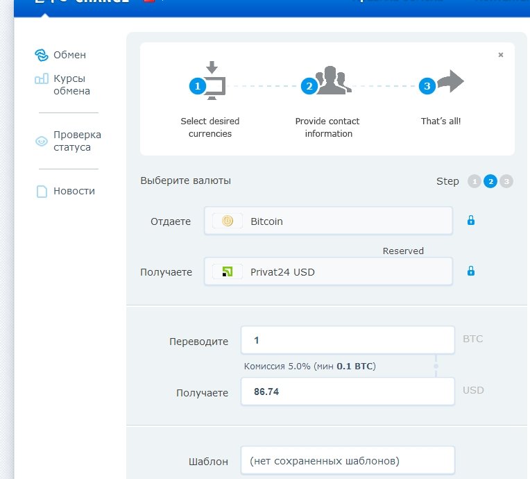Click the Переводите amount input field
Screen dimensions: 530x479
click(x=348, y=340)
